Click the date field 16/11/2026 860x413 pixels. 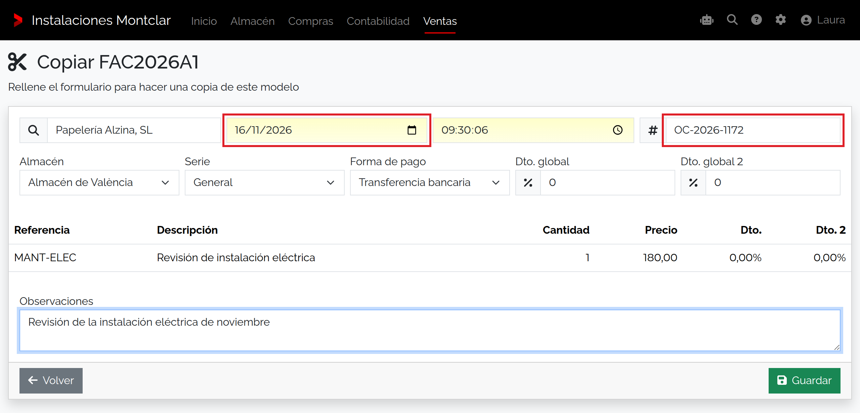pyautogui.click(x=327, y=130)
